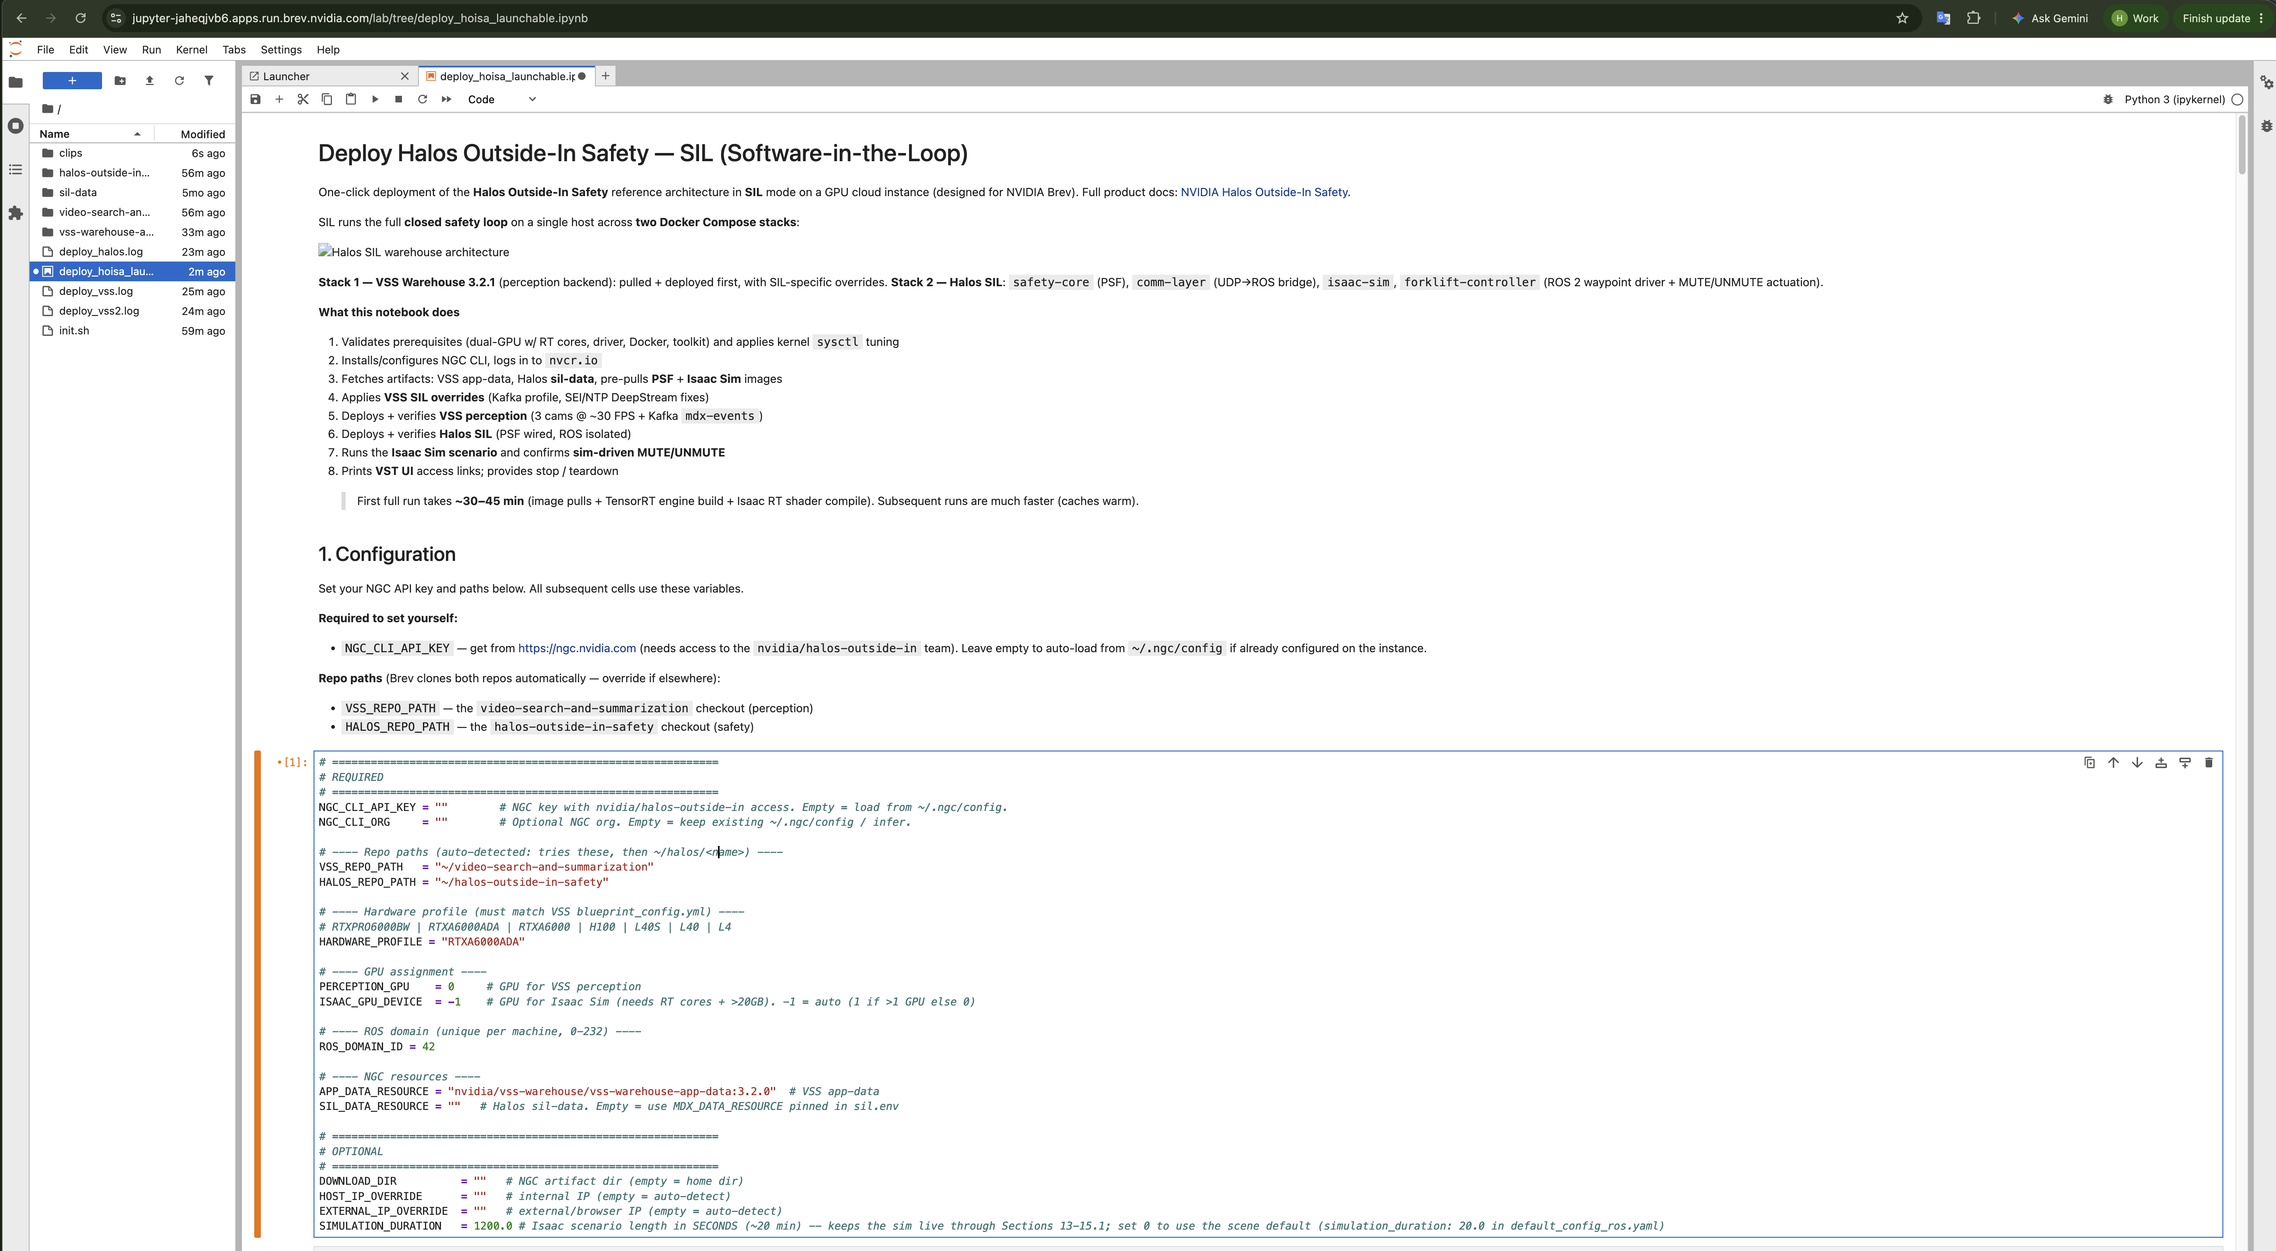
Task: Bookmark this page with star icon
Action: click(x=1902, y=19)
